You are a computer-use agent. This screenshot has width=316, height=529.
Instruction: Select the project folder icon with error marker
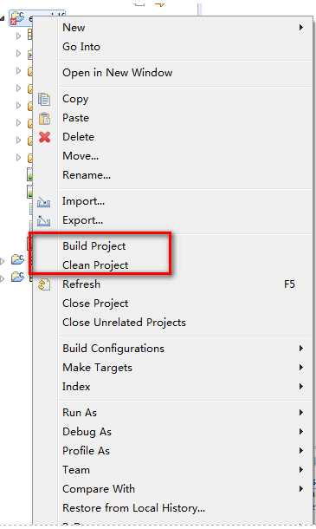[17, 17]
